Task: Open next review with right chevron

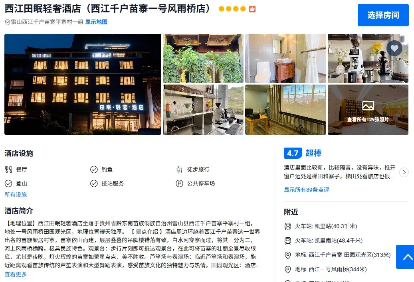Action: (404, 172)
